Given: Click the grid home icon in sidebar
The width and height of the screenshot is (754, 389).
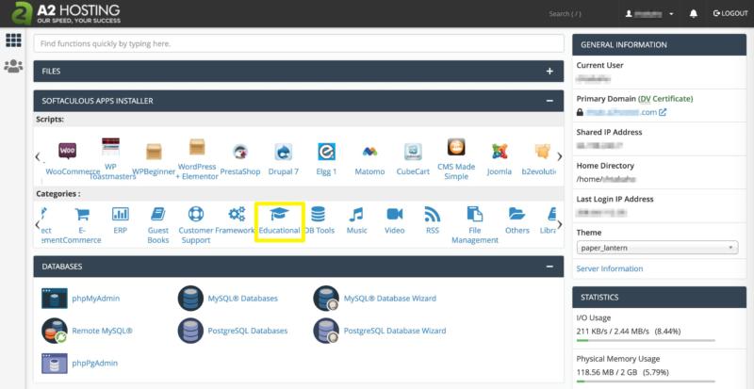Looking at the screenshot, I should [13, 41].
